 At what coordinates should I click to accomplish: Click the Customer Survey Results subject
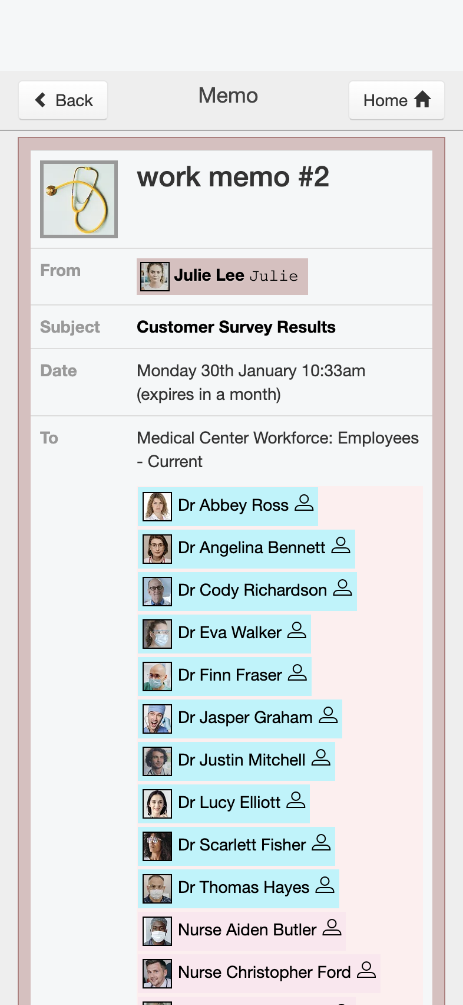pyautogui.click(x=236, y=327)
